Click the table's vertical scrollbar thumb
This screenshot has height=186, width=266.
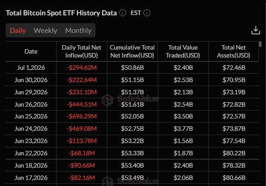point(260,44)
